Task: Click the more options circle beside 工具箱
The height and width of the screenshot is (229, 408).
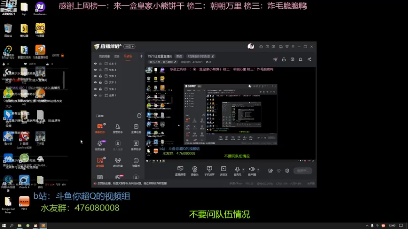Action: coord(139,116)
